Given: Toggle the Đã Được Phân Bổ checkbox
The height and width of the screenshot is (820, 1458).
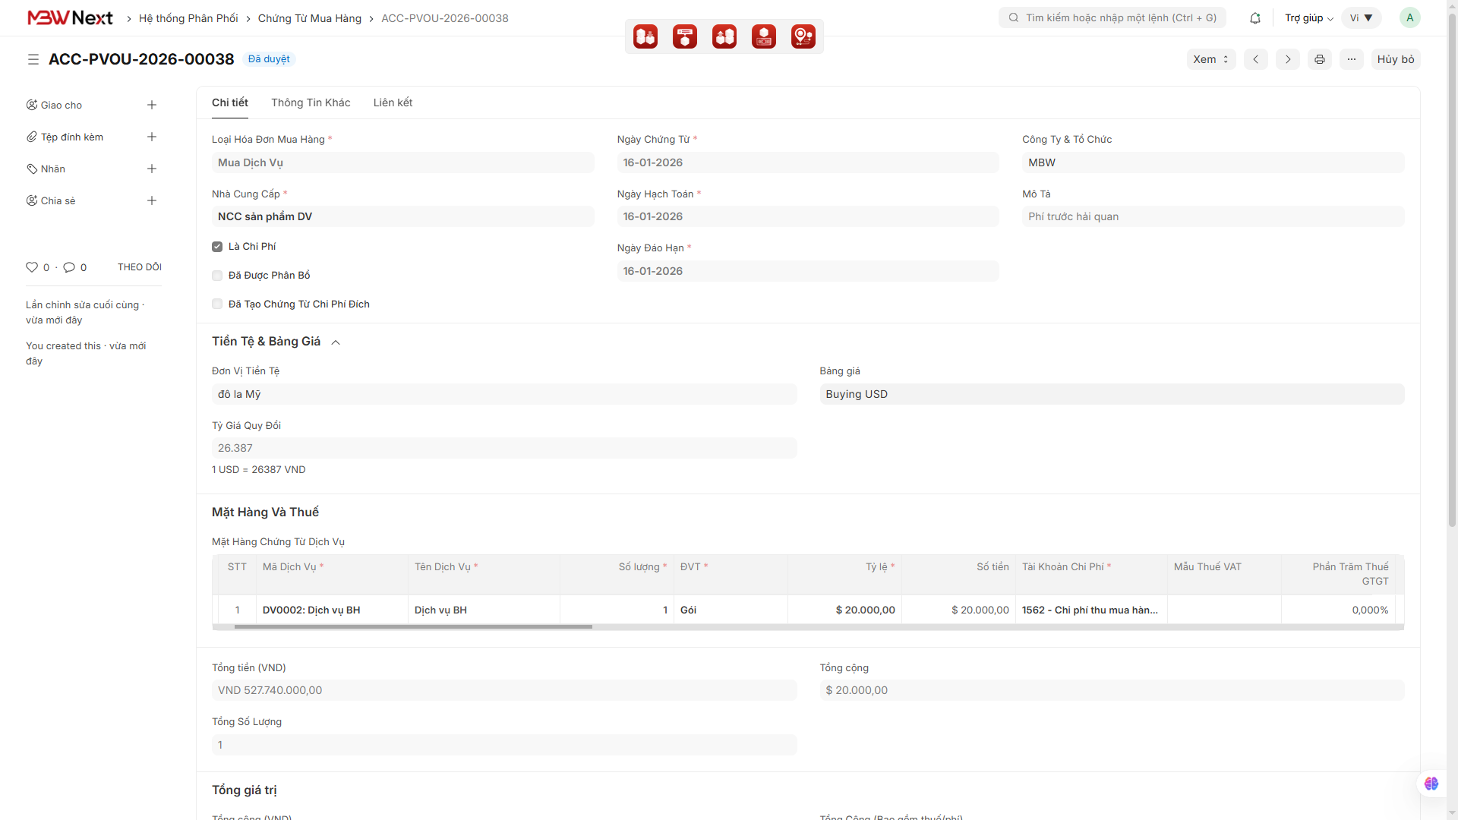Looking at the screenshot, I should tap(217, 276).
